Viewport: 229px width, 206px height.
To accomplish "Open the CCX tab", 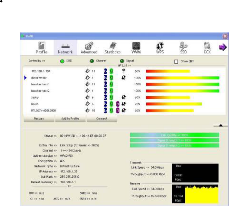I will (x=207, y=48).
